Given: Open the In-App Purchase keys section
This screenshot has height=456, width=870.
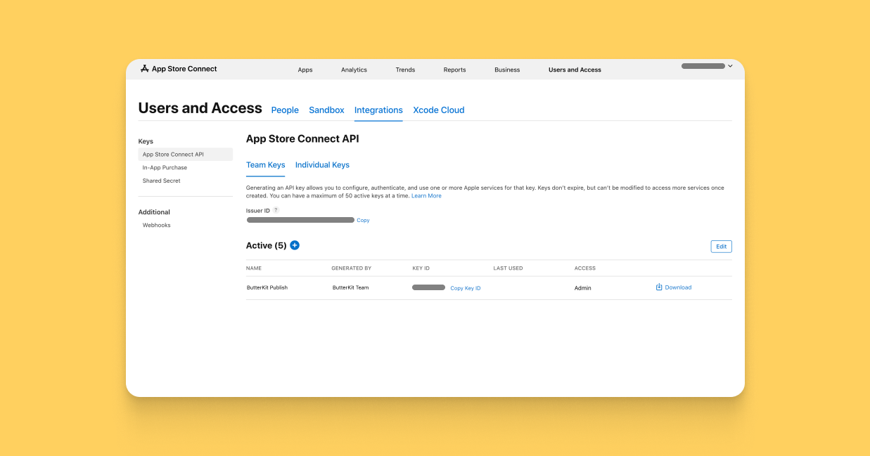Looking at the screenshot, I should point(165,167).
